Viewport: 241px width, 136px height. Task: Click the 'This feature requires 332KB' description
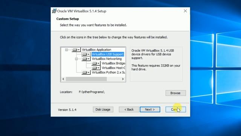pos(156,67)
